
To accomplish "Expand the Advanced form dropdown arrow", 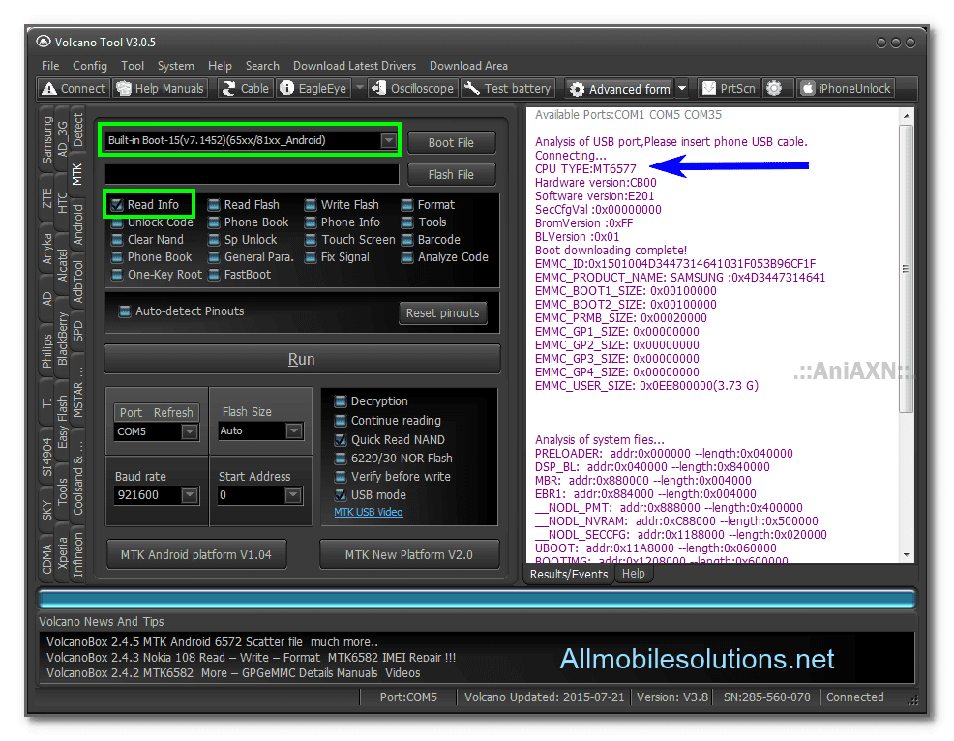I will pyautogui.click(x=681, y=88).
